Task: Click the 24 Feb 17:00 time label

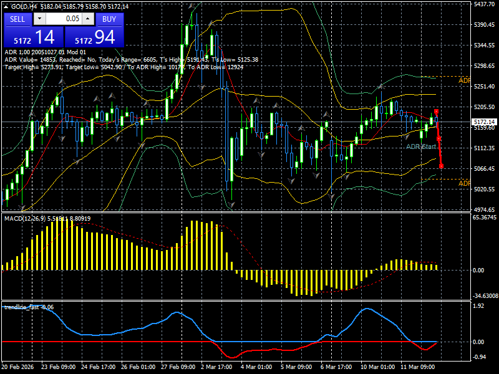Action: (98, 367)
